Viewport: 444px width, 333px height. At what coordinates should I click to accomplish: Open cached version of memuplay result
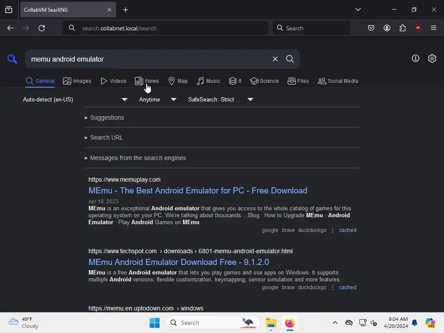(x=348, y=230)
